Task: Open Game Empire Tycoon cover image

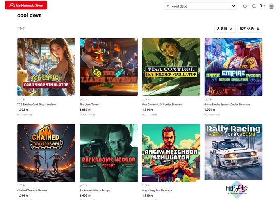Action: [233, 67]
